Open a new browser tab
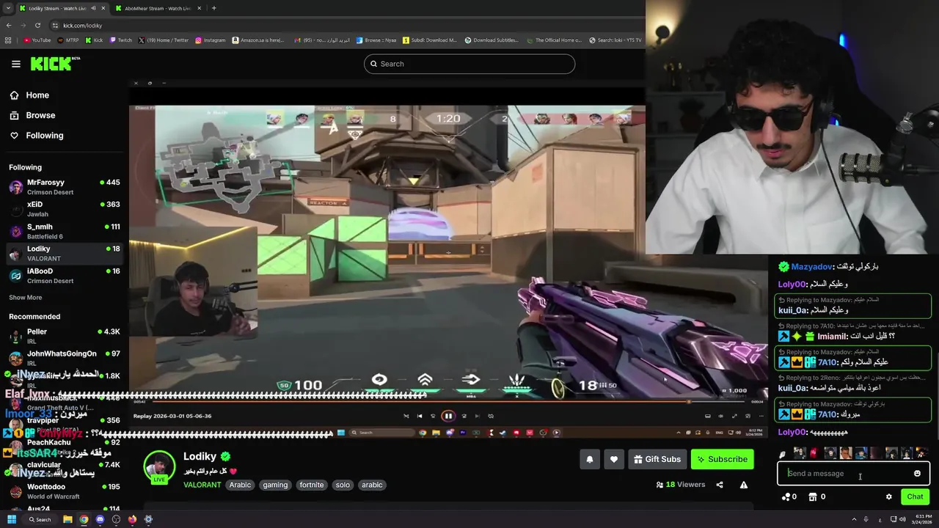Viewport: 939px width, 528px height. 213,8
